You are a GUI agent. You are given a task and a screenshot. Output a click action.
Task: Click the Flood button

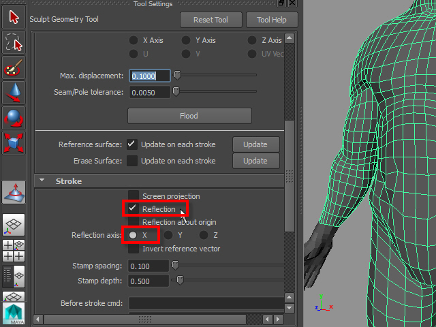[189, 116]
